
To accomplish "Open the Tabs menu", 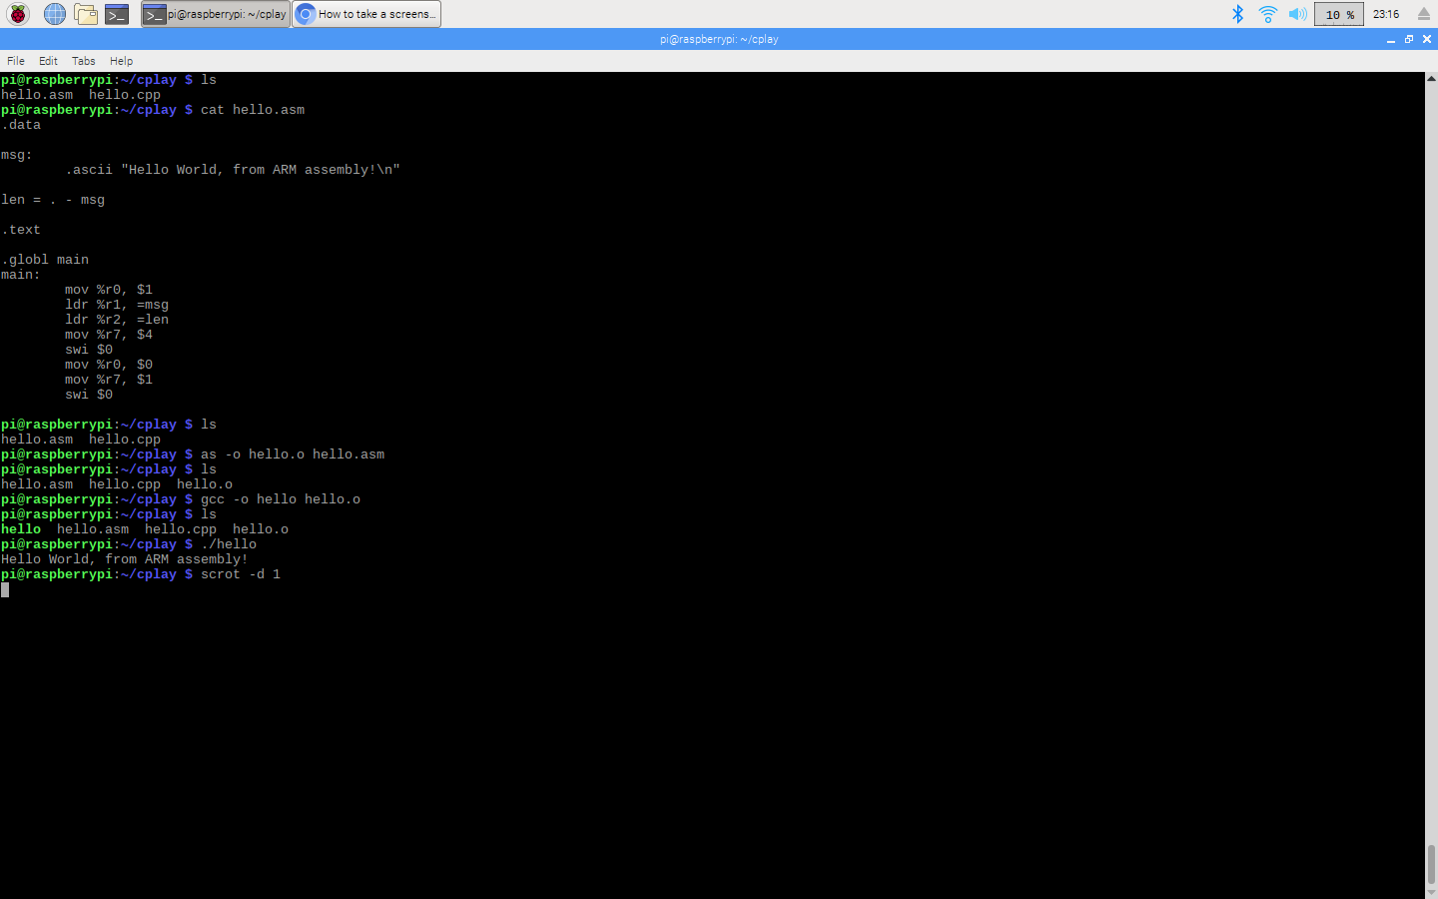I will pyautogui.click(x=84, y=61).
